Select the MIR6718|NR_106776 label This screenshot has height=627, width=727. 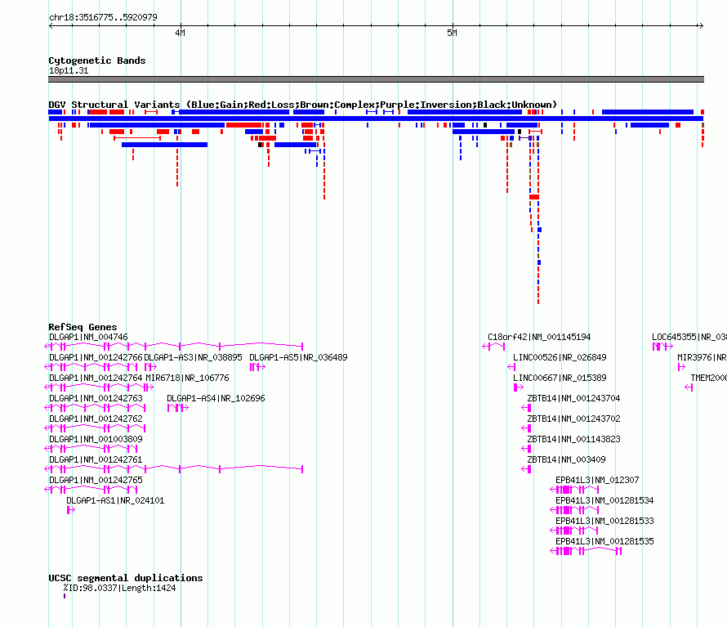pyautogui.click(x=187, y=378)
